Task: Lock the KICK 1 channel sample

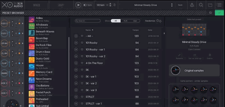Action: click(x=19, y=90)
